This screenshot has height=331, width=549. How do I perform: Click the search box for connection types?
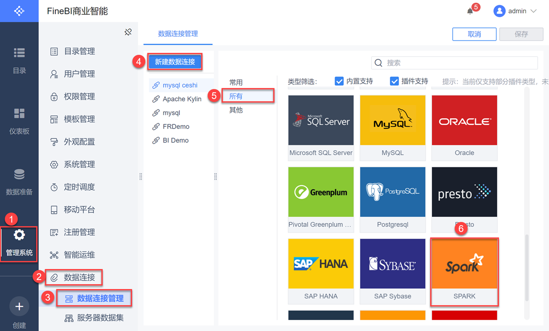(x=454, y=63)
